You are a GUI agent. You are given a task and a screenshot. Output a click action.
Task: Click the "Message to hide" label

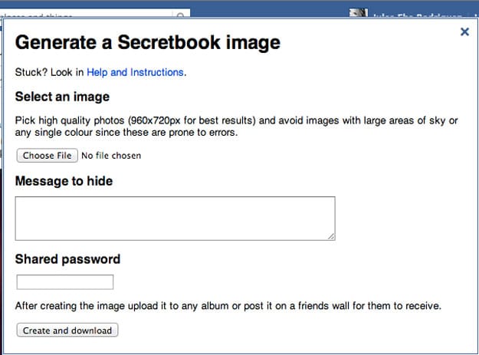pos(64,181)
